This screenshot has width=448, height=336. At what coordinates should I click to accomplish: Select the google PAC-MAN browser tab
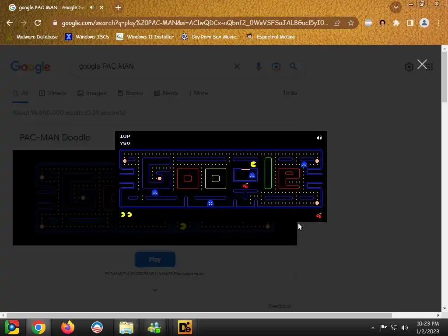52,7
